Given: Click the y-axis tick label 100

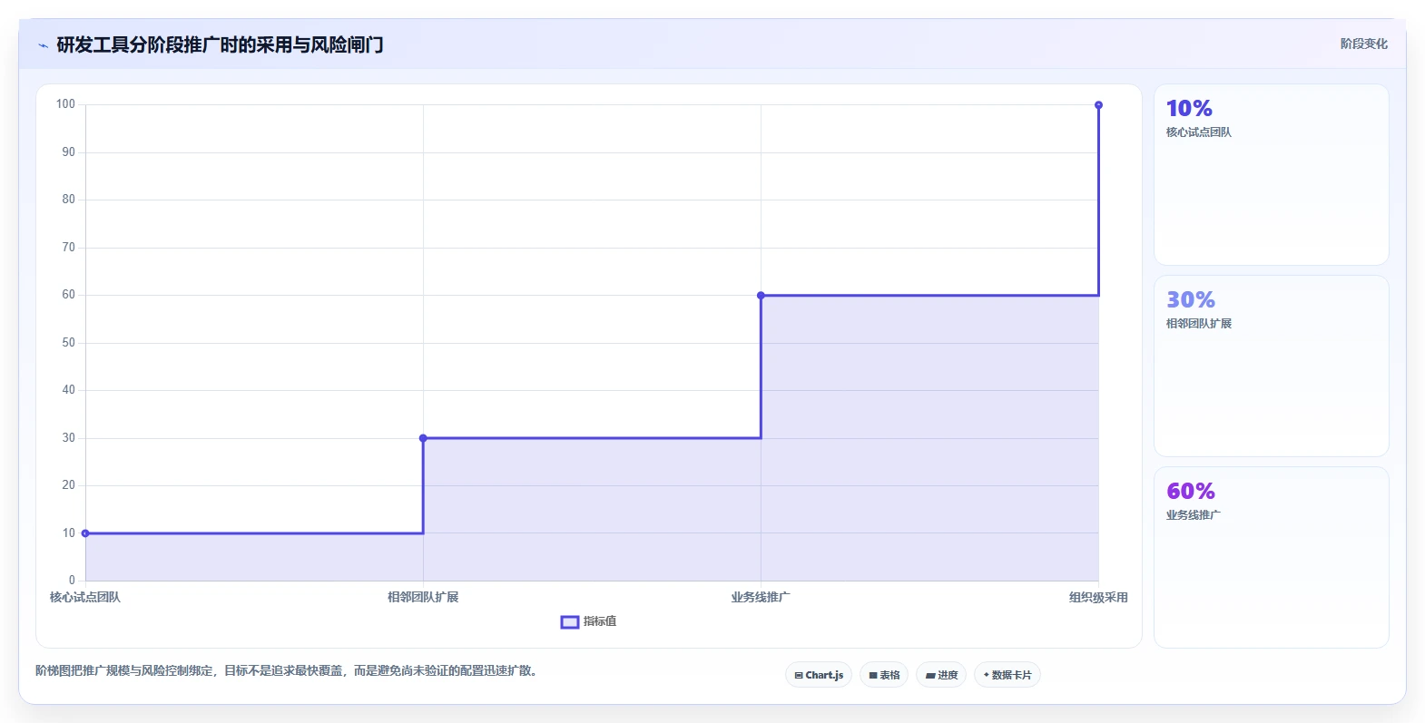Looking at the screenshot, I should (x=65, y=104).
